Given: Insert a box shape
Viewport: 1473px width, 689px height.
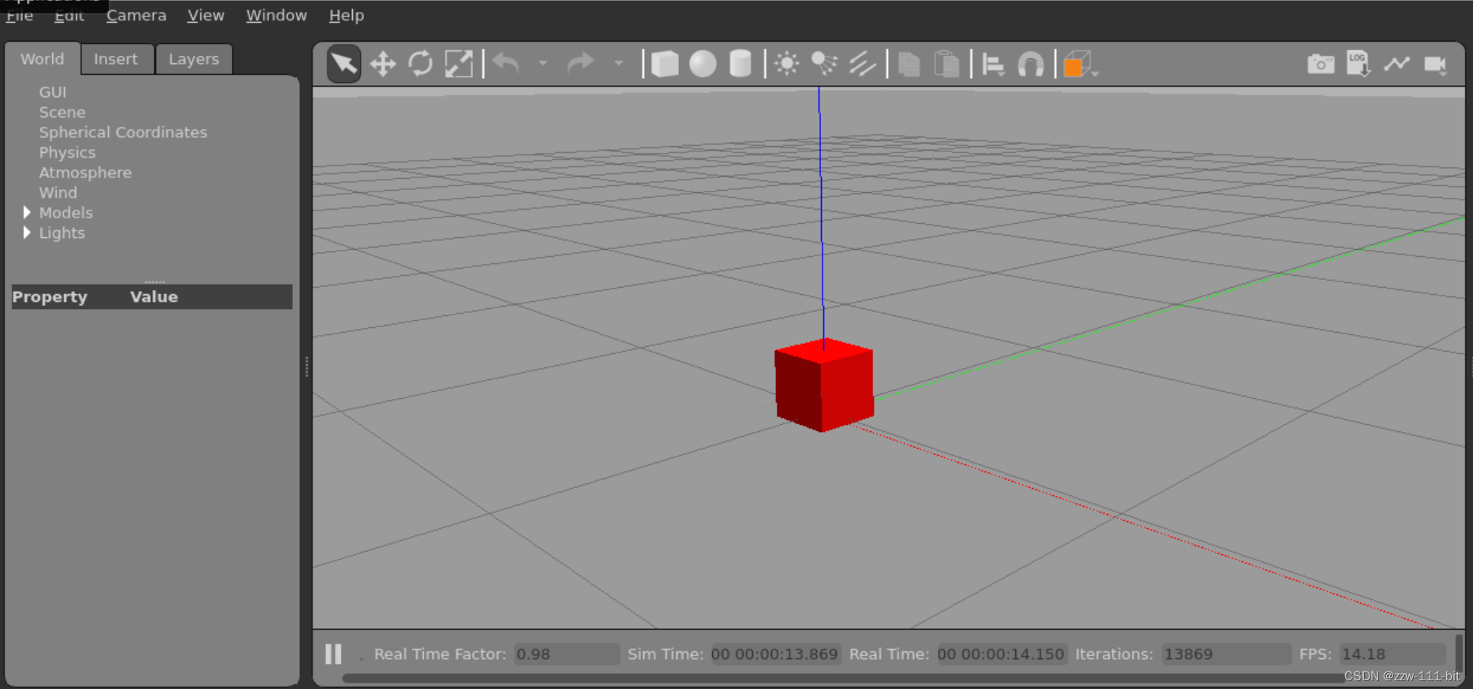Looking at the screenshot, I should (x=665, y=64).
